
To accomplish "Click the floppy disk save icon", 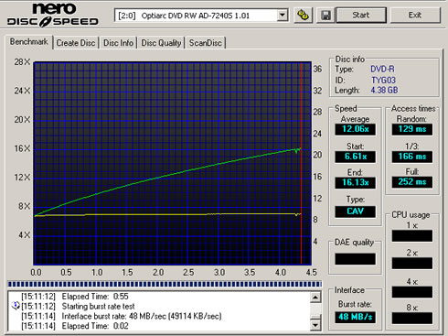I will point(325,16).
